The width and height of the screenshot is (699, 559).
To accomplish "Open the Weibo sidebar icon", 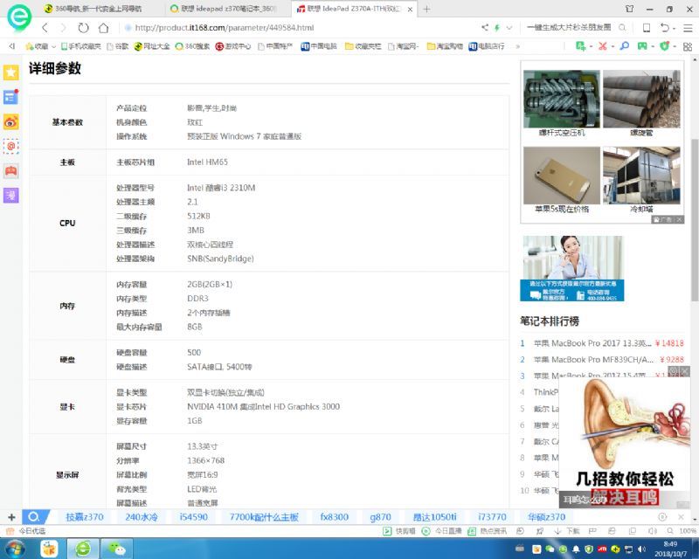I will pyautogui.click(x=11, y=121).
